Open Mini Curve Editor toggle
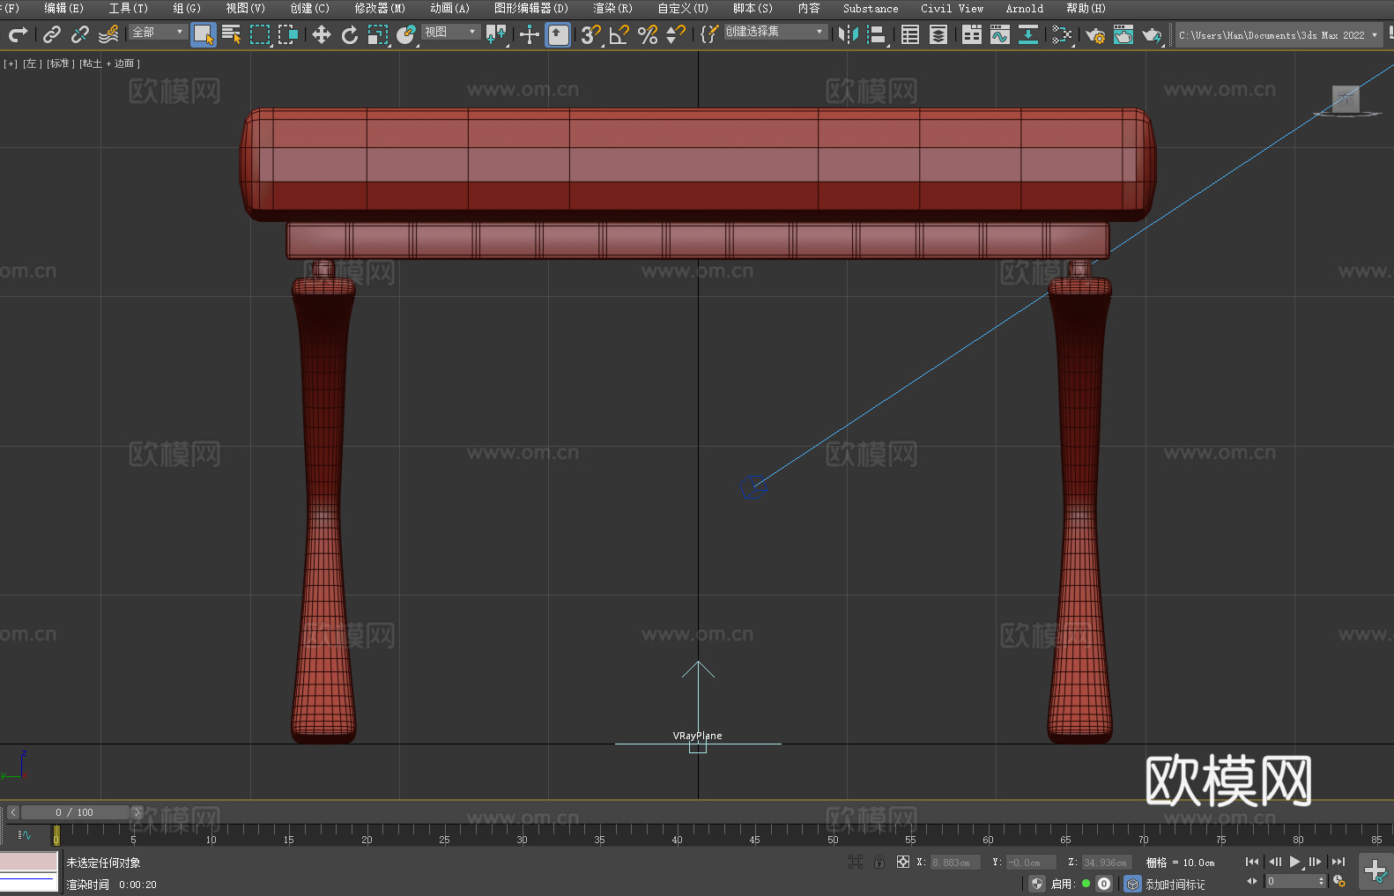 (24, 835)
